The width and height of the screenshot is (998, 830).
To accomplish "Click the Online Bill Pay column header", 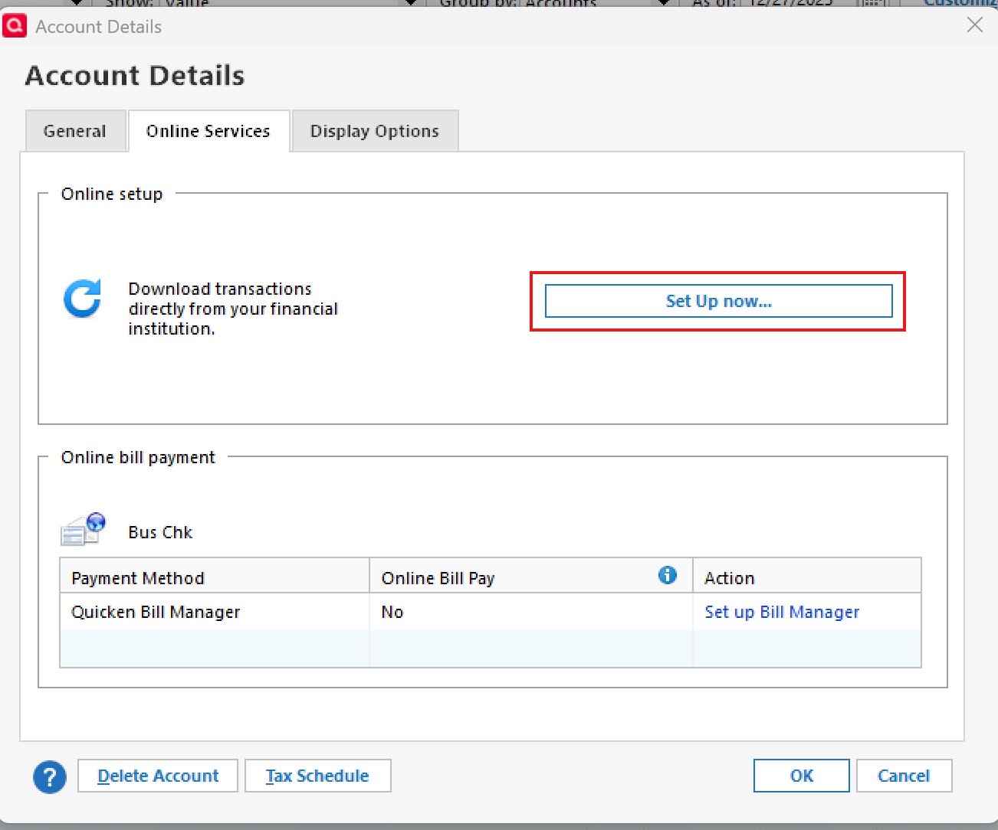I will tap(438, 578).
